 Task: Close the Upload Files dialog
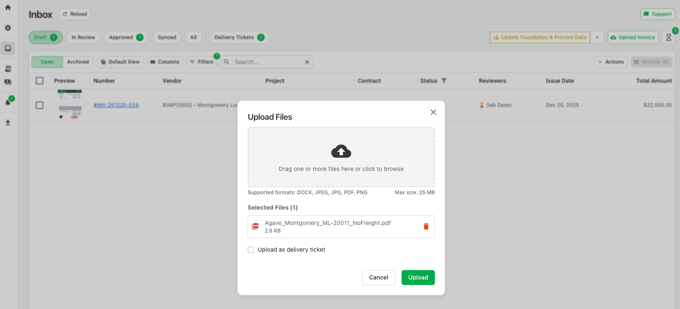coord(433,112)
